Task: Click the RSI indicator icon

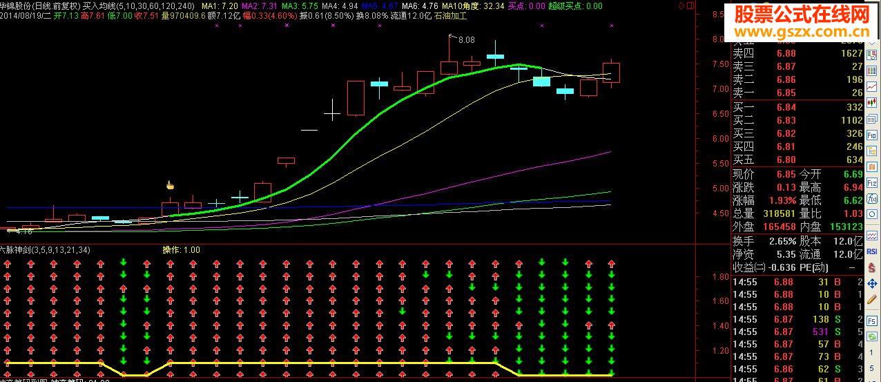Action: click(x=872, y=251)
